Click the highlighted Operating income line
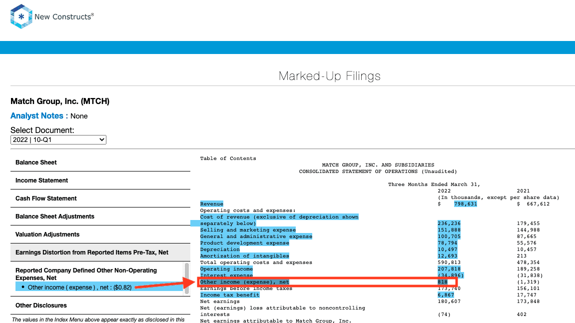The image size is (575, 323). pyautogui.click(x=226, y=269)
